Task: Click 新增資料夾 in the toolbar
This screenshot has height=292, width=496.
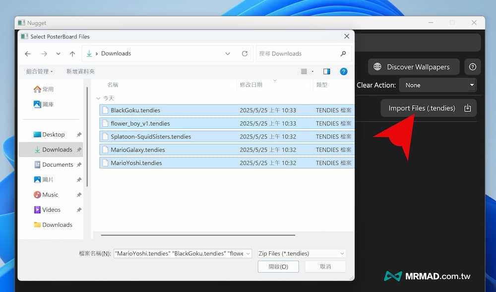Action: pyautogui.click(x=80, y=71)
